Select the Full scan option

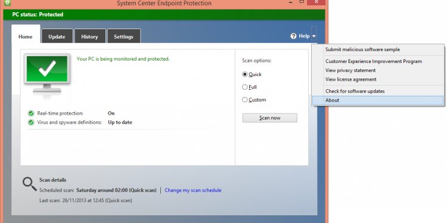pyautogui.click(x=244, y=87)
